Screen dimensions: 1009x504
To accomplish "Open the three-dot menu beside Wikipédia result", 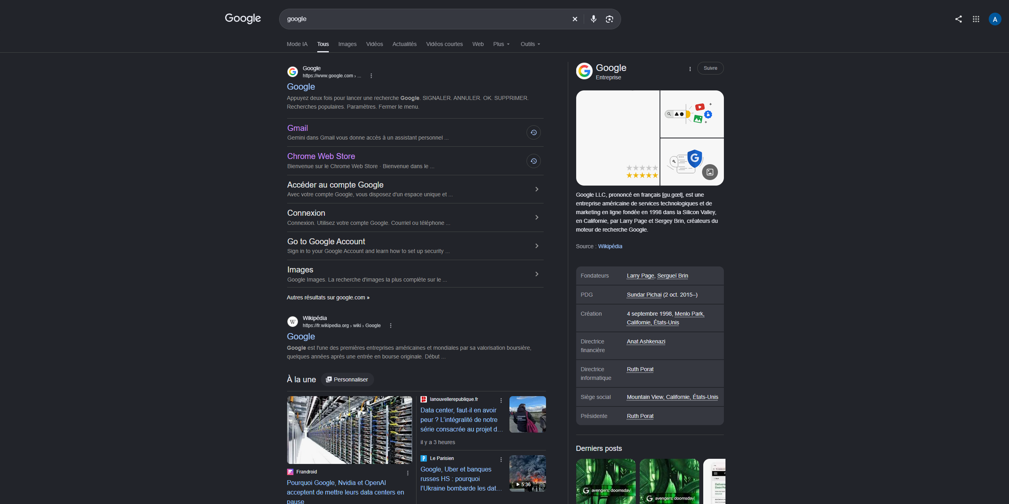I will [x=390, y=326].
